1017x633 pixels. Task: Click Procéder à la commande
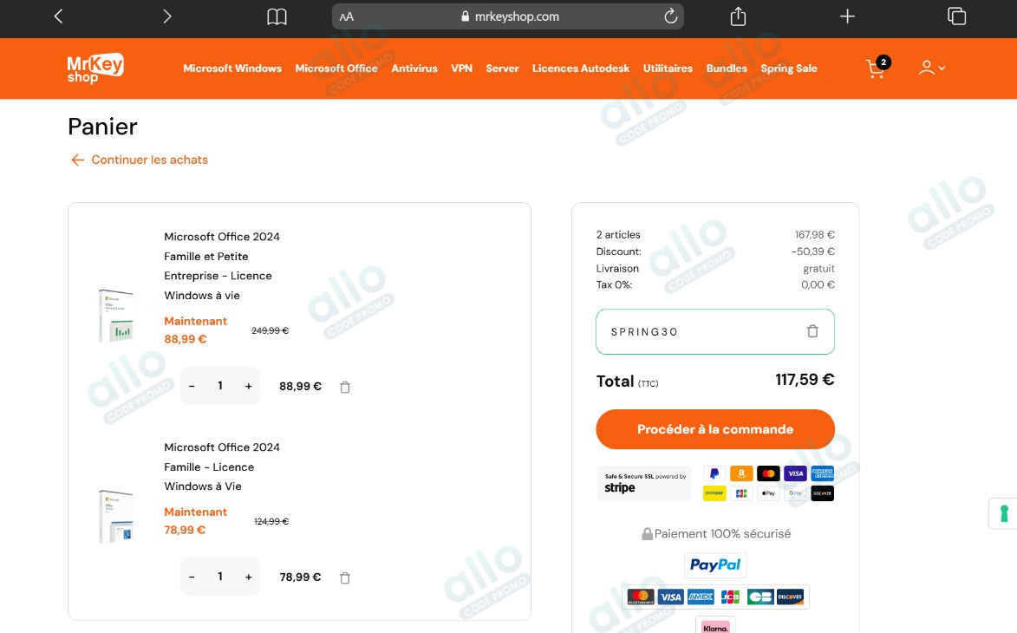[714, 428]
